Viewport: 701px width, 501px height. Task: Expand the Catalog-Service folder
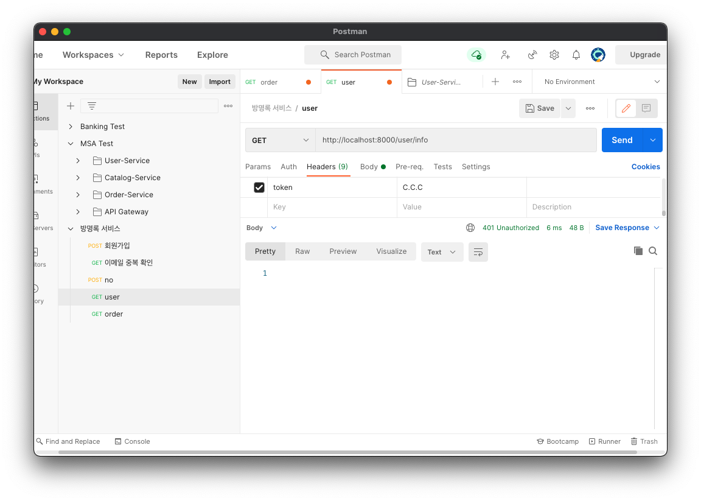click(78, 178)
